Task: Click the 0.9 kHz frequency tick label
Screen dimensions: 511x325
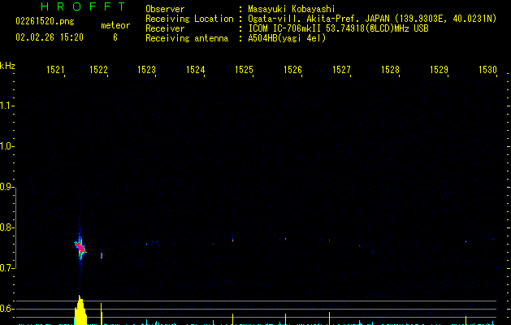Action: click(x=6, y=187)
